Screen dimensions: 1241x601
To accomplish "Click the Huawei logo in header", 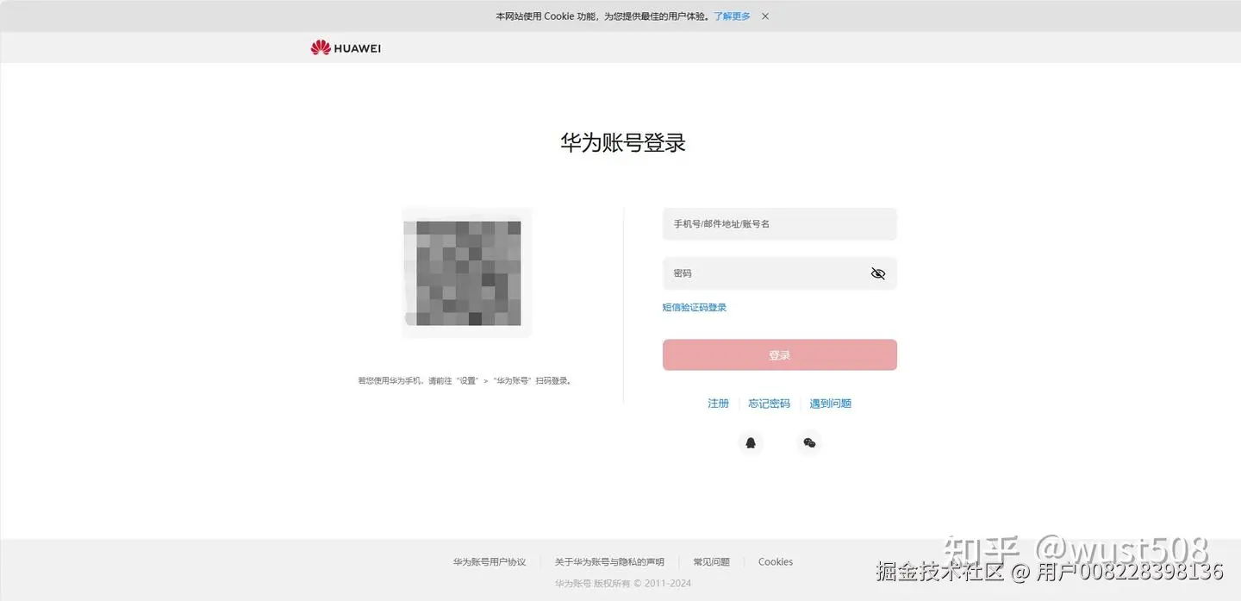I will coord(346,48).
